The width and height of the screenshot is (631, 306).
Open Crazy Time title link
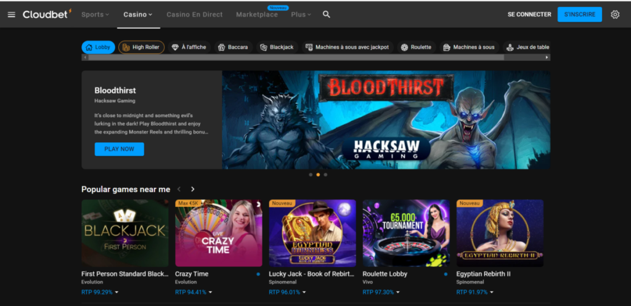[x=192, y=274]
